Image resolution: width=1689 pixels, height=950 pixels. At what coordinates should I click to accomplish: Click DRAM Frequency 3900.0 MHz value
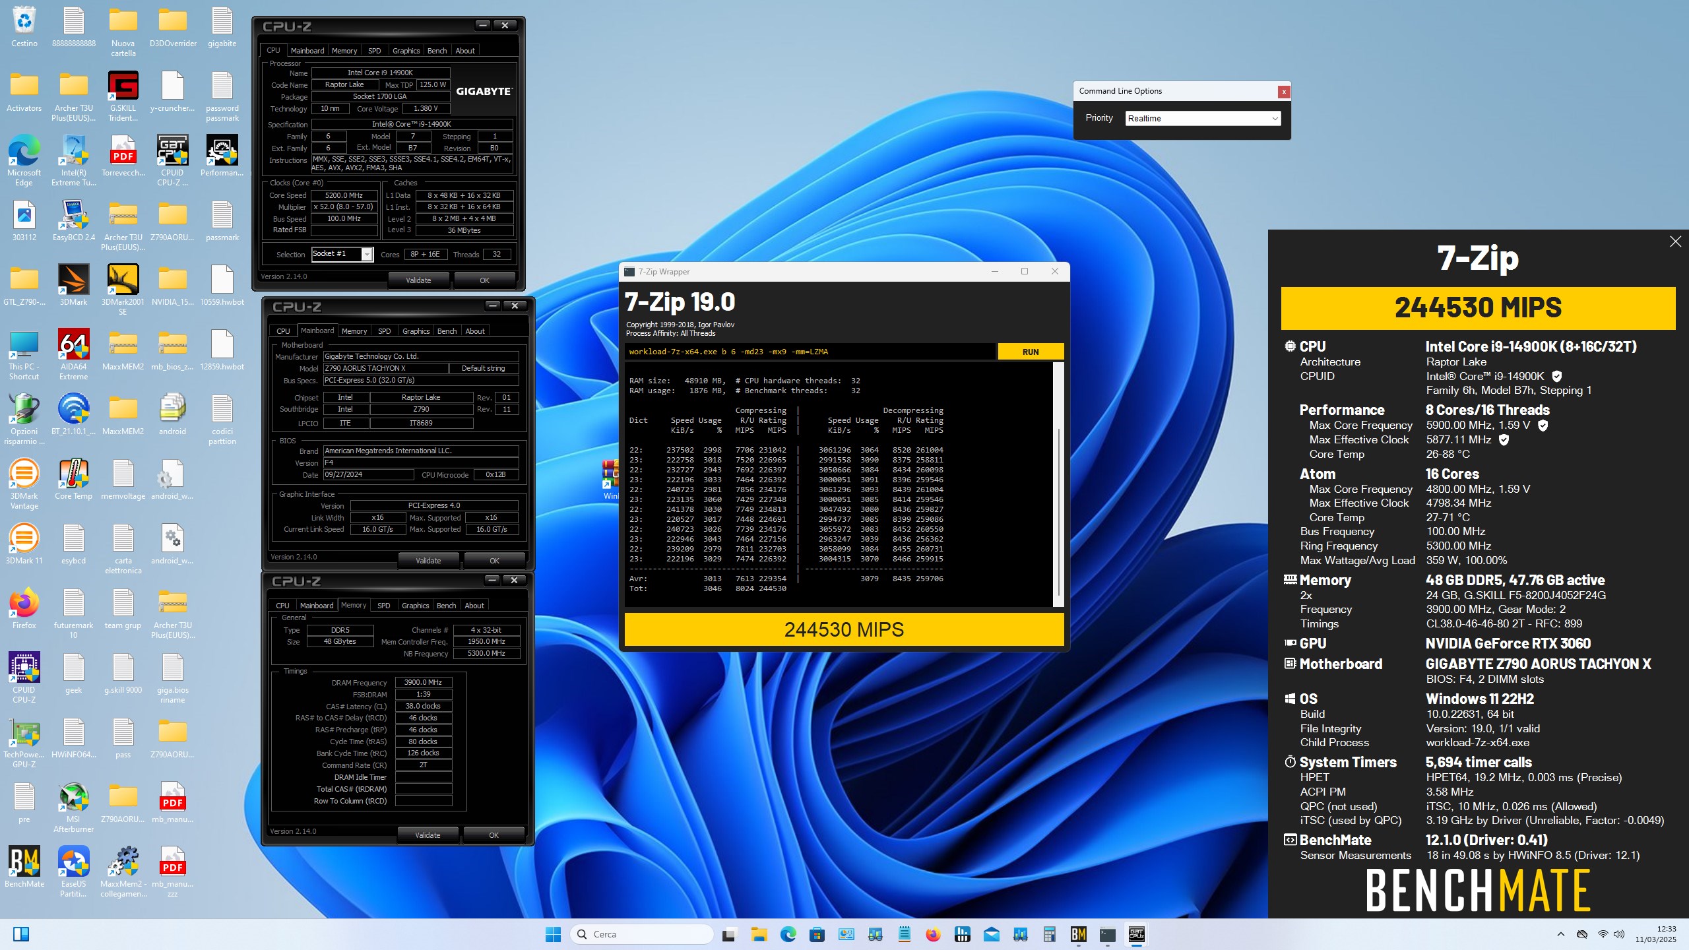[423, 682]
